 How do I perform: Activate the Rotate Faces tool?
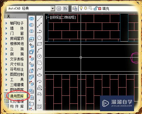tap(32, 64)
